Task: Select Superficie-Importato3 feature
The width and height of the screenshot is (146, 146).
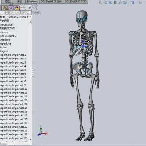Action: (x=13, y=62)
